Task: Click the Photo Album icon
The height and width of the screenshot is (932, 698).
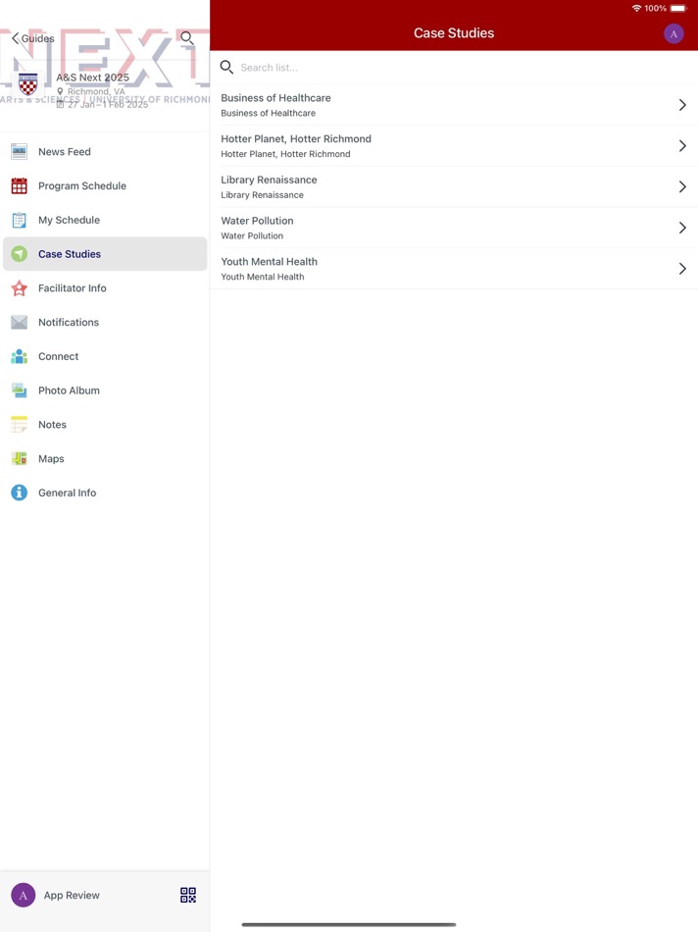Action: point(19,390)
